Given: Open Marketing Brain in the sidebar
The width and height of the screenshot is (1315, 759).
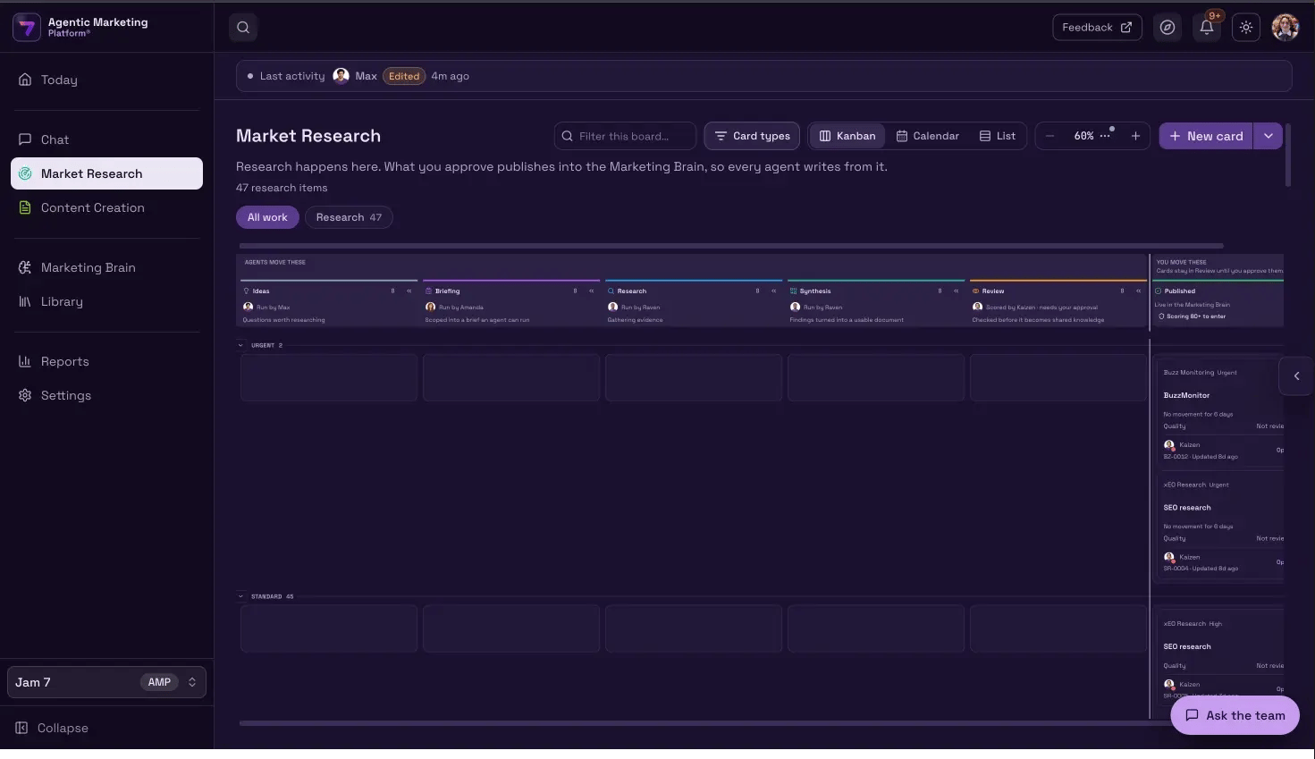Looking at the screenshot, I should 107,267.
